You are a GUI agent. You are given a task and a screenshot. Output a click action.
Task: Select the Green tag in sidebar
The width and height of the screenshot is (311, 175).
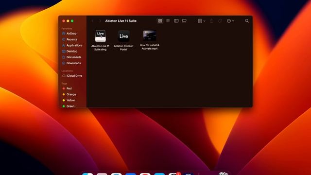[70, 106]
